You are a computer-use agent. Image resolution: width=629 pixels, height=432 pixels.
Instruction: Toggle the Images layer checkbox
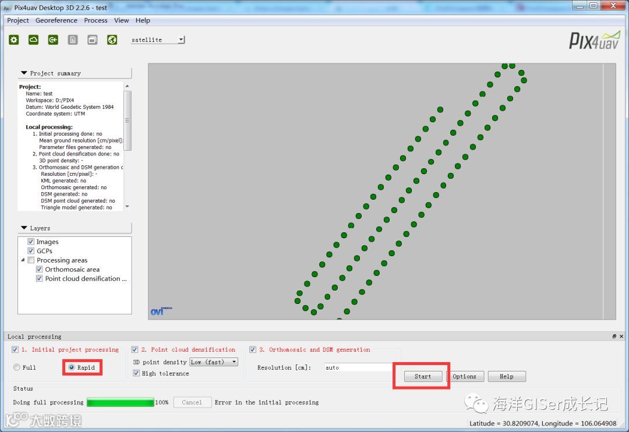pos(31,242)
